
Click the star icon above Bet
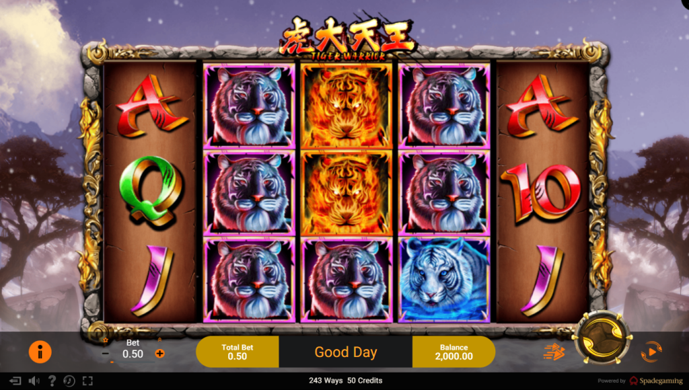point(106,340)
